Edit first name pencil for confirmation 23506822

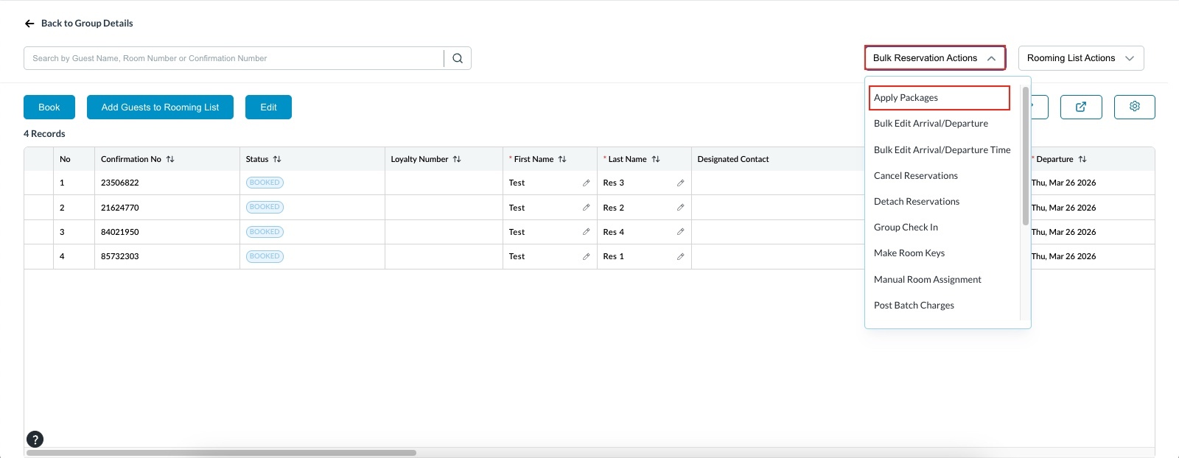tap(586, 183)
